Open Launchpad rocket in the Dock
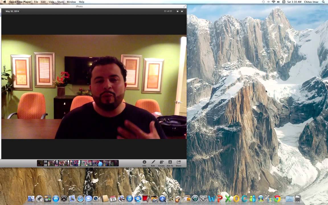The height and width of the screenshot is (205, 328). 39,198
